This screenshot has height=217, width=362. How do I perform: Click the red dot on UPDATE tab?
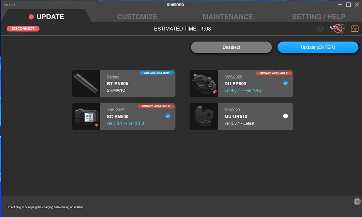click(x=31, y=17)
